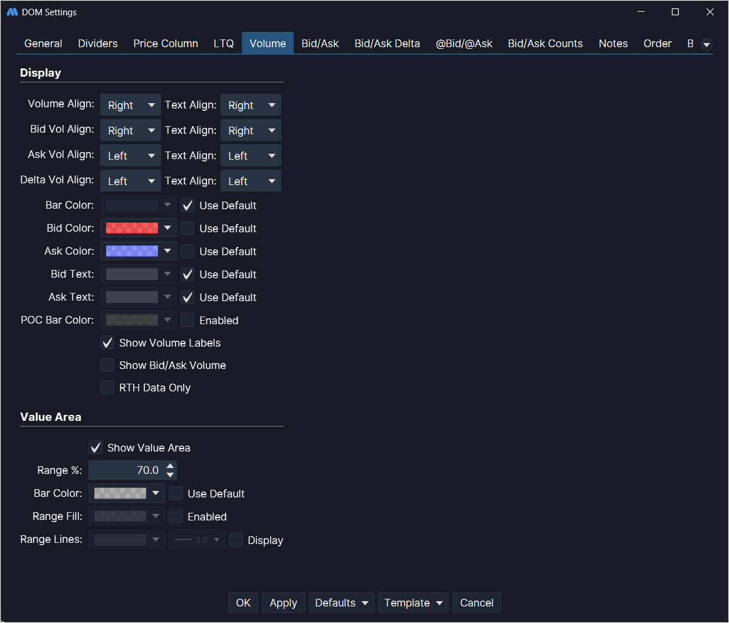Click the DOM Settings app logo icon

point(12,12)
